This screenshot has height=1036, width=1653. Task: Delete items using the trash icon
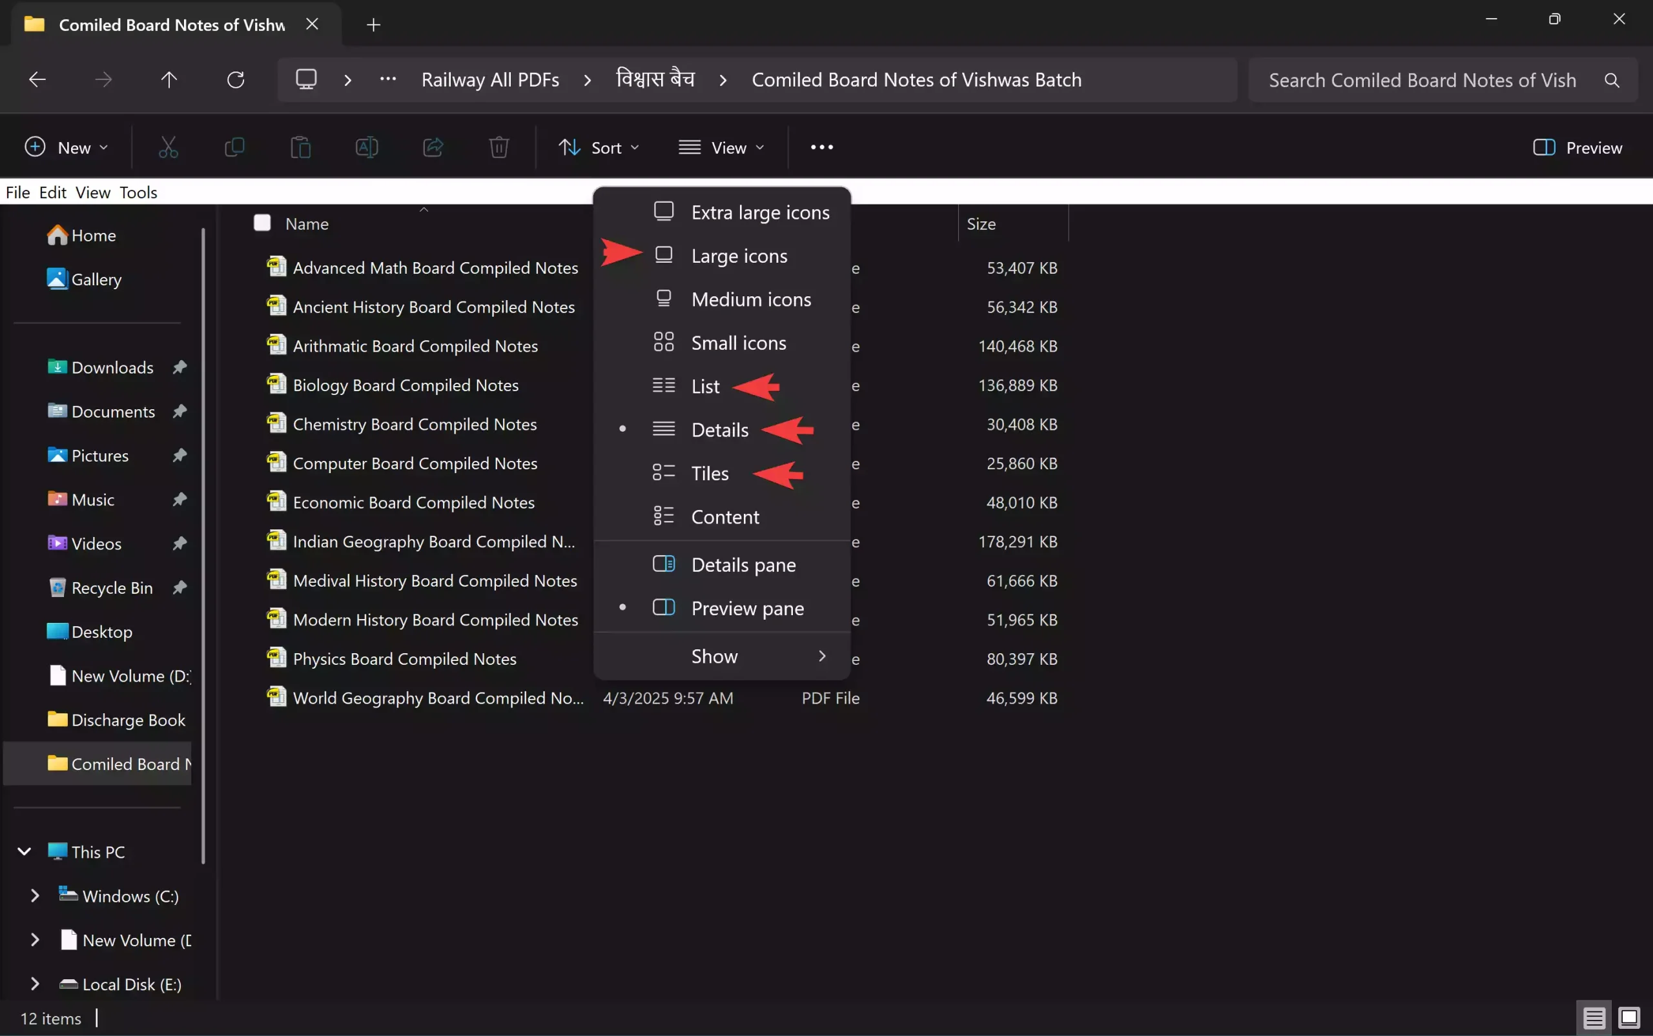(499, 147)
